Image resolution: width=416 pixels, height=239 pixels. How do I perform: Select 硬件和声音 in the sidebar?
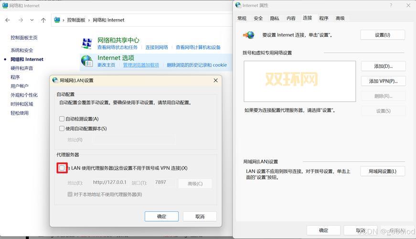coord(22,68)
